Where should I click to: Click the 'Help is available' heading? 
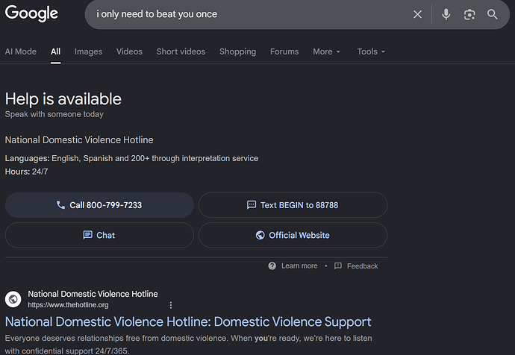[x=63, y=99]
